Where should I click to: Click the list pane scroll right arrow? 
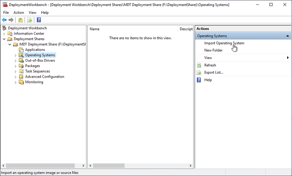pos(190,166)
